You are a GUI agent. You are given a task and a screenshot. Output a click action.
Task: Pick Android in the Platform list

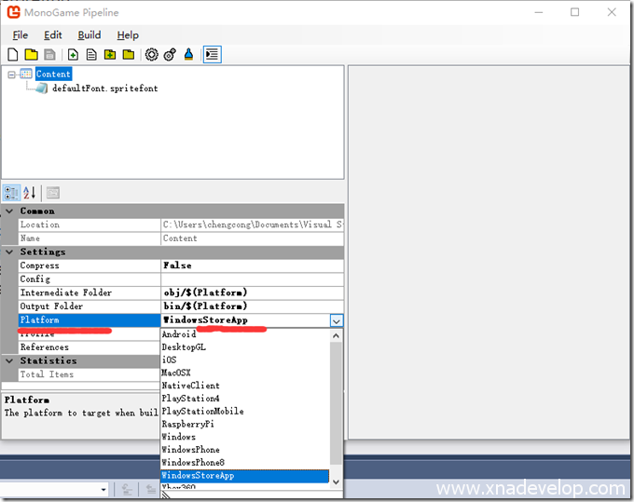click(x=179, y=334)
